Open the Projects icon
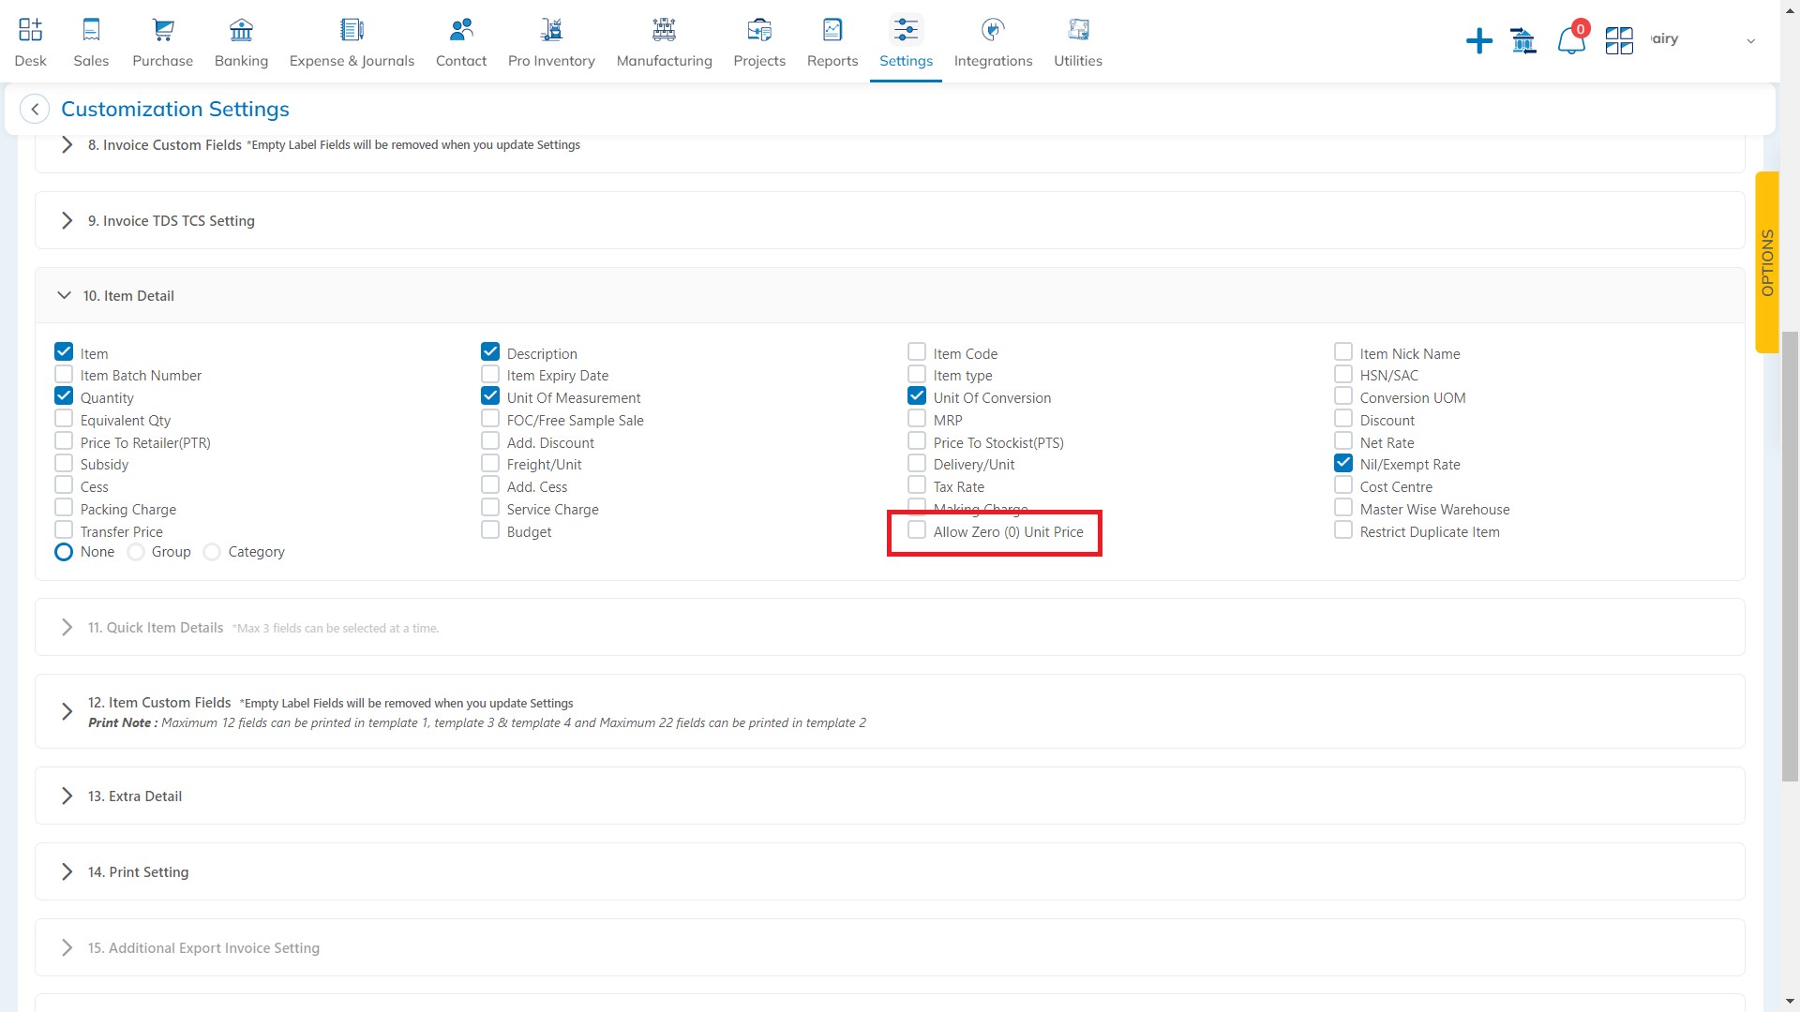Image resolution: width=1800 pixels, height=1012 pixels. click(759, 30)
